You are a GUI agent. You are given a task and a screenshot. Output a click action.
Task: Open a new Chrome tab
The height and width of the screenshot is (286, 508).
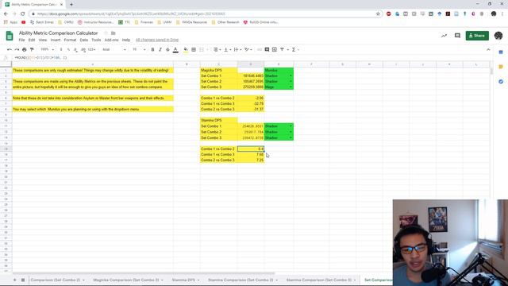[x=71, y=5]
